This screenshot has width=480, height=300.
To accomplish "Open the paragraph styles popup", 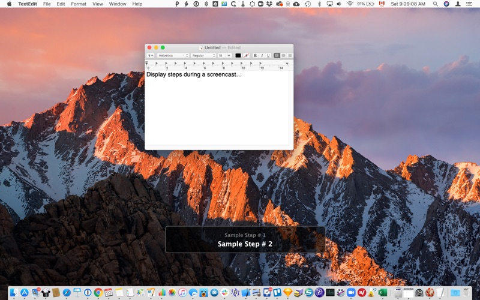I will (x=151, y=55).
